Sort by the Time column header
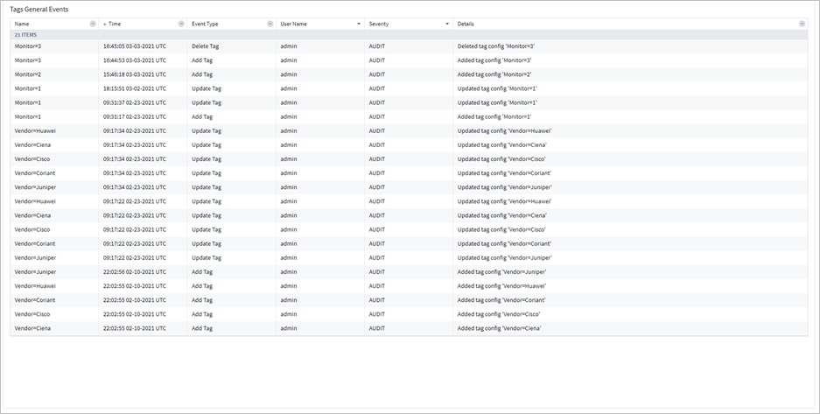Screen dimensions: 820x414 pyautogui.click(x=115, y=24)
